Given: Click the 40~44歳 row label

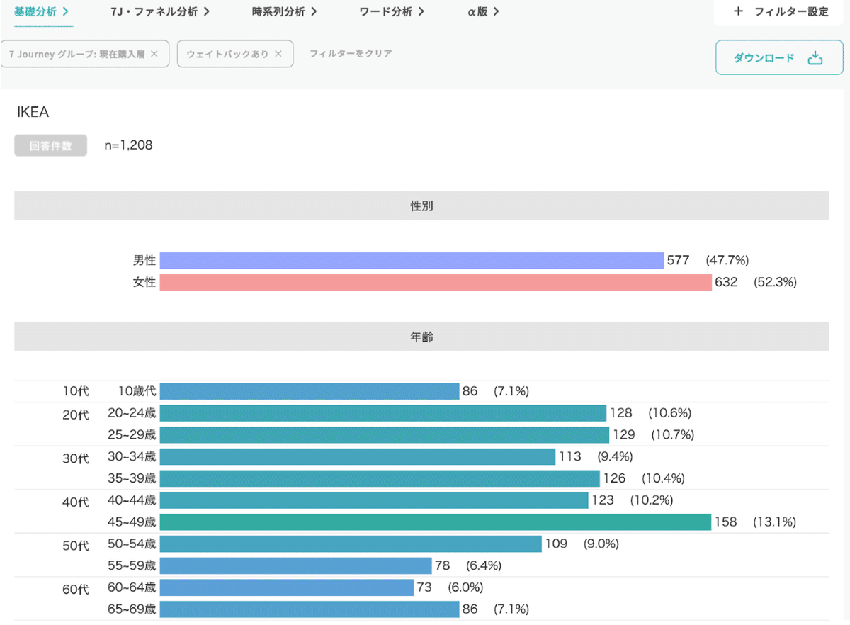Looking at the screenshot, I should tap(132, 500).
